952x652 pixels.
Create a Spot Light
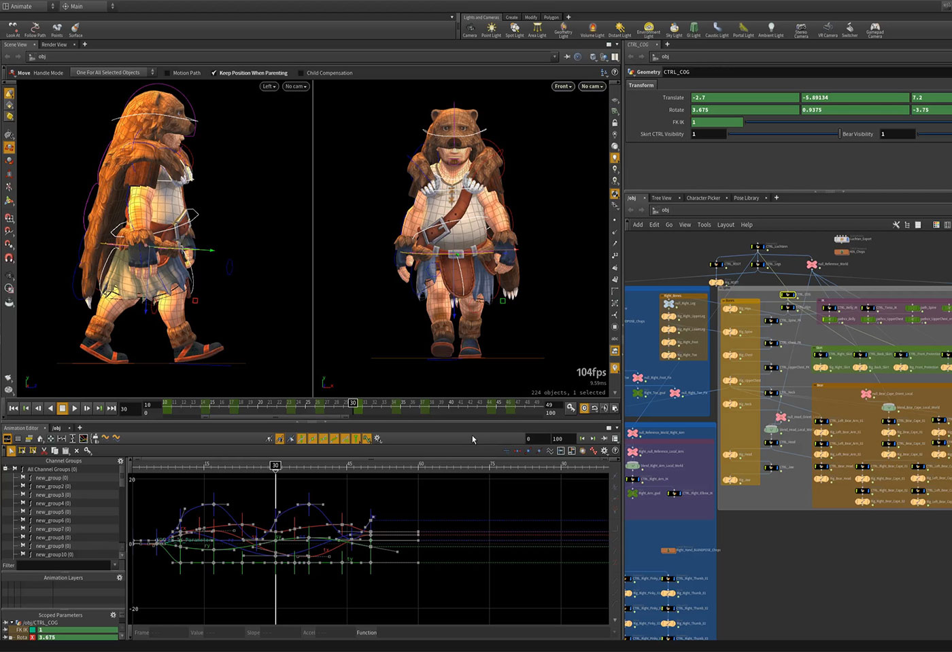(x=515, y=30)
